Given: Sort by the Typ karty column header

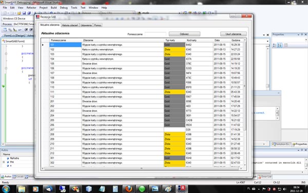Looking at the screenshot, I should click(175, 40).
